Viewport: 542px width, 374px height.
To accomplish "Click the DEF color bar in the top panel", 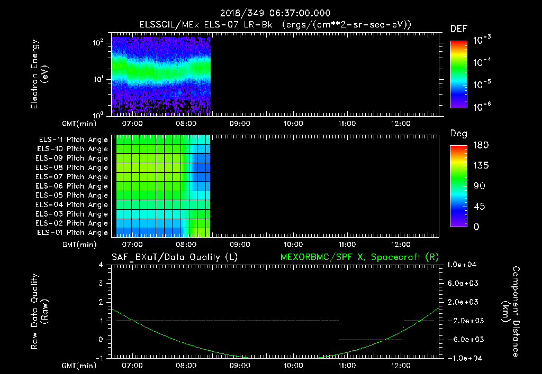I will click(x=458, y=74).
